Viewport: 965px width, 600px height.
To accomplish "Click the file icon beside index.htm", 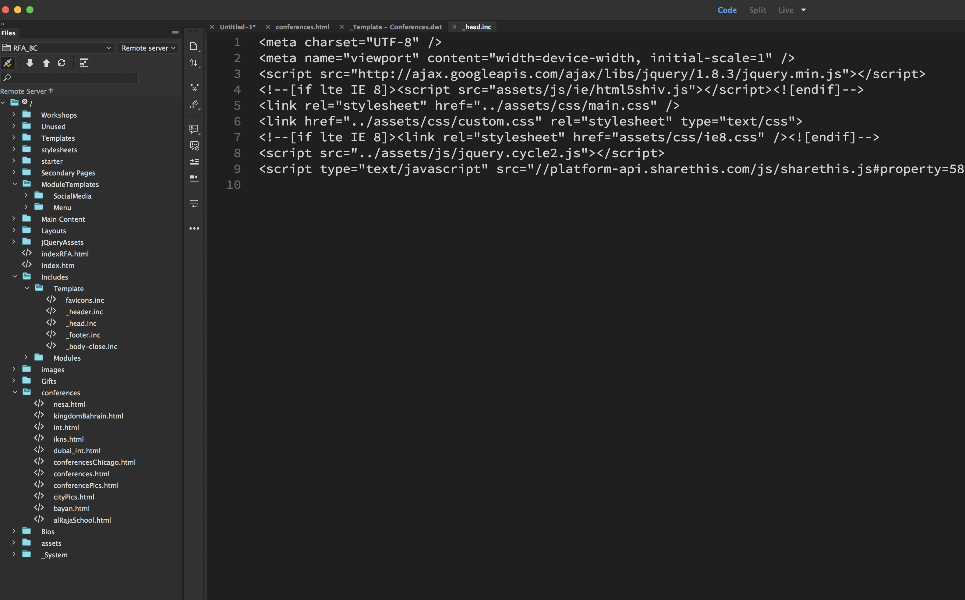I will coord(27,265).
